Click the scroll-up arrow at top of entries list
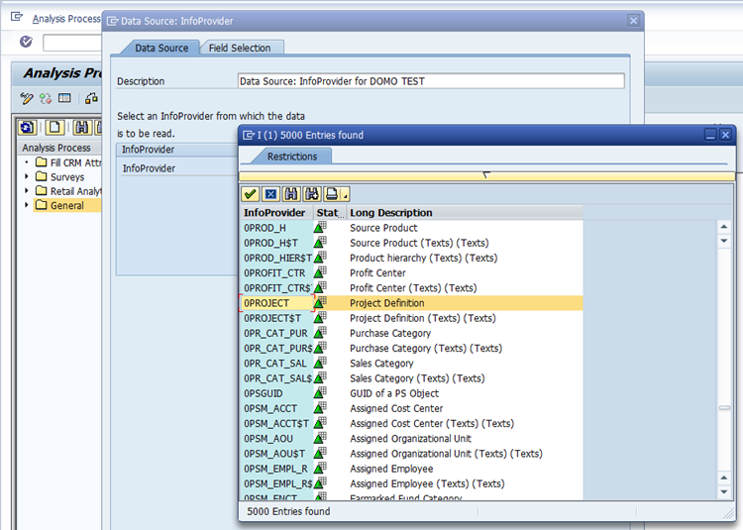This screenshot has height=530, width=743. [723, 227]
